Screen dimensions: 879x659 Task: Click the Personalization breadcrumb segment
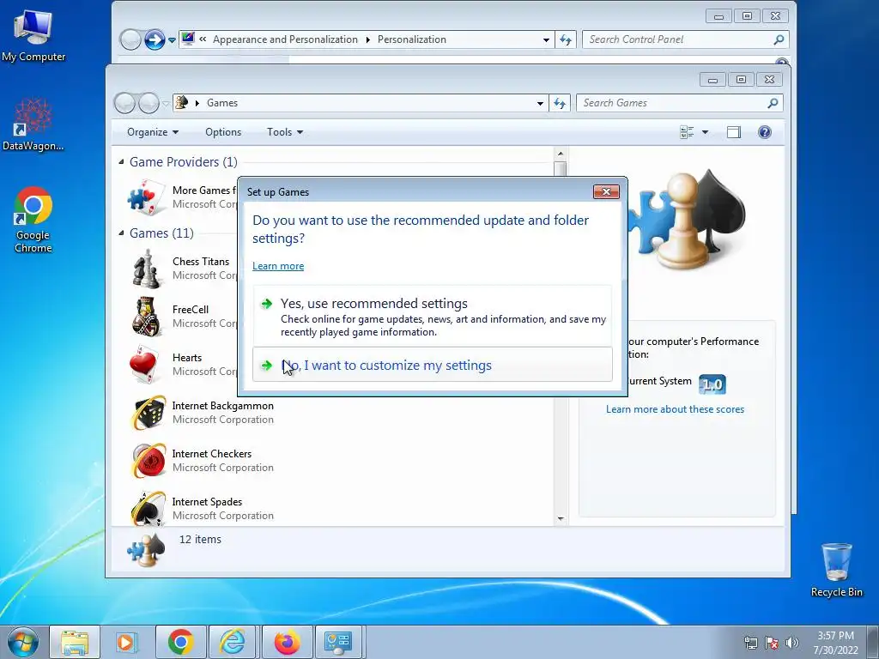click(411, 39)
